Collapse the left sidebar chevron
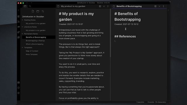187x105 pixels. (x=18, y=10)
